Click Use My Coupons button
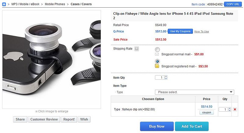 [x=180, y=31]
